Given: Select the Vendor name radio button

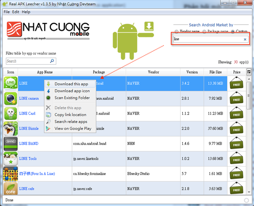Looking at the screenshot, I should click(x=177, y=31).
